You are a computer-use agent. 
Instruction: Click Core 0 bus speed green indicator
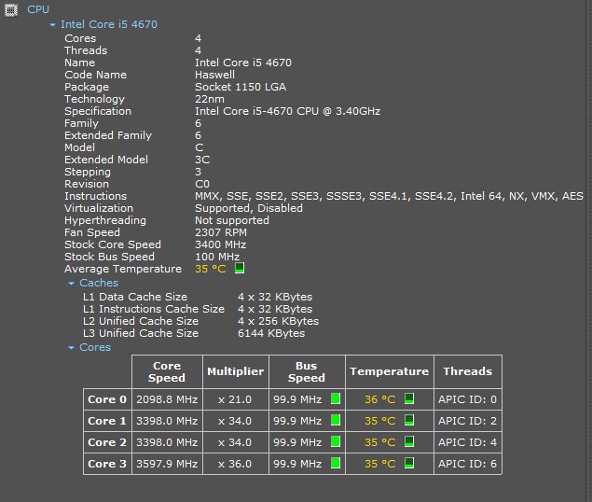click(x=336, y=398)
